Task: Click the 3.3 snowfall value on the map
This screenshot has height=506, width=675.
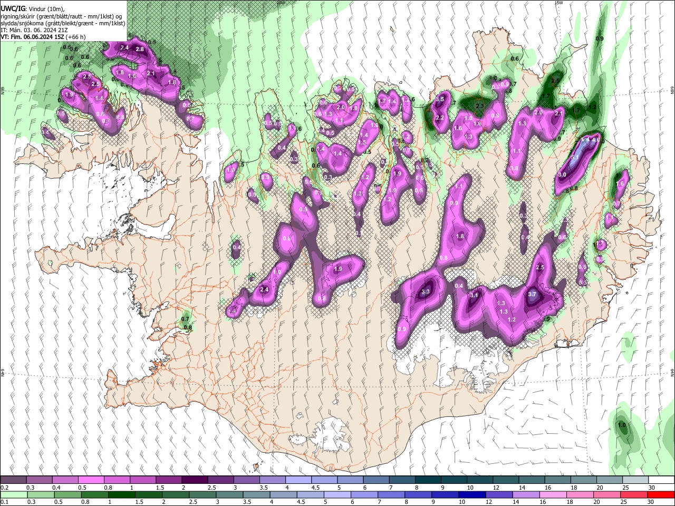Action: coord(426,291)
